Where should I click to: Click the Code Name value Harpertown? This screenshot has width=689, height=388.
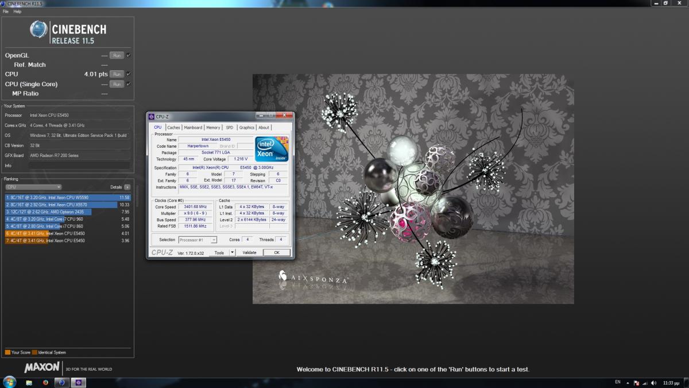point(198,146)
